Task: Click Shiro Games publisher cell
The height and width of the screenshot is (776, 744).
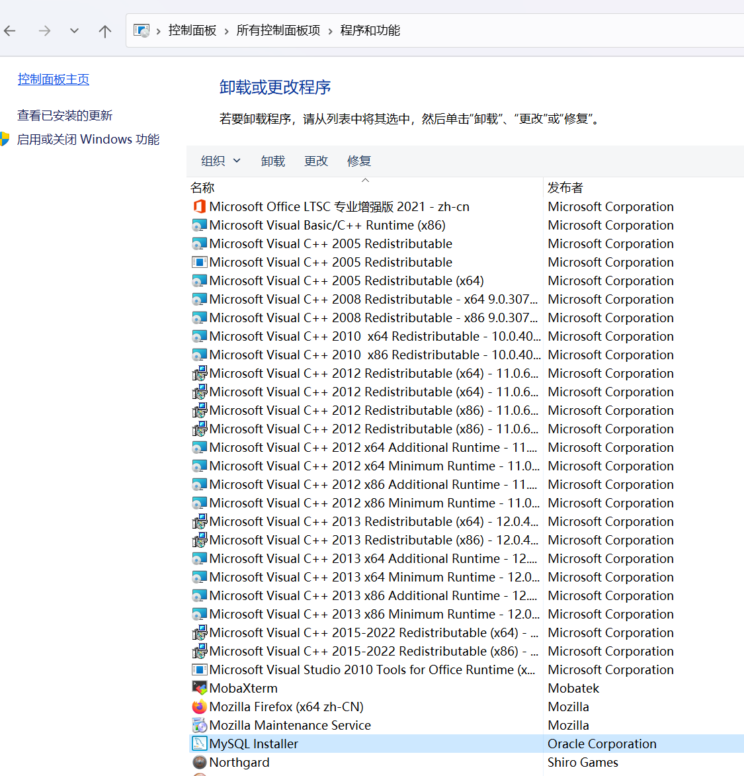Action: tap(583, 763)
